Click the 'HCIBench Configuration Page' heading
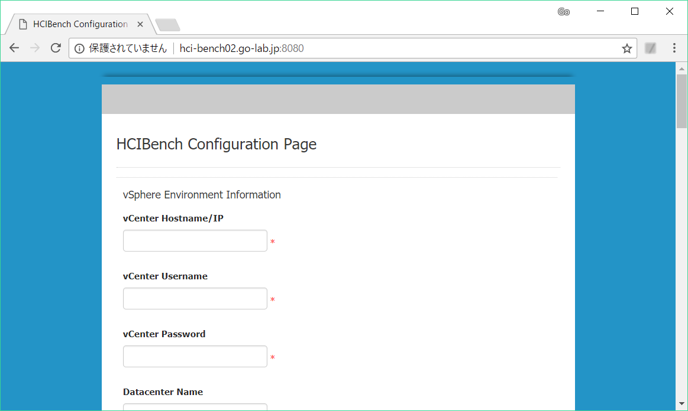This screenshot has width=688, height=411. click(217, 144)
